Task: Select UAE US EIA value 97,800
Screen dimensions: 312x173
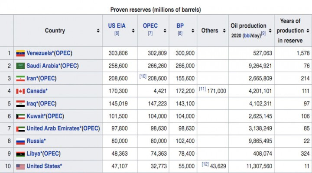Action: click(x=120, y=128)
